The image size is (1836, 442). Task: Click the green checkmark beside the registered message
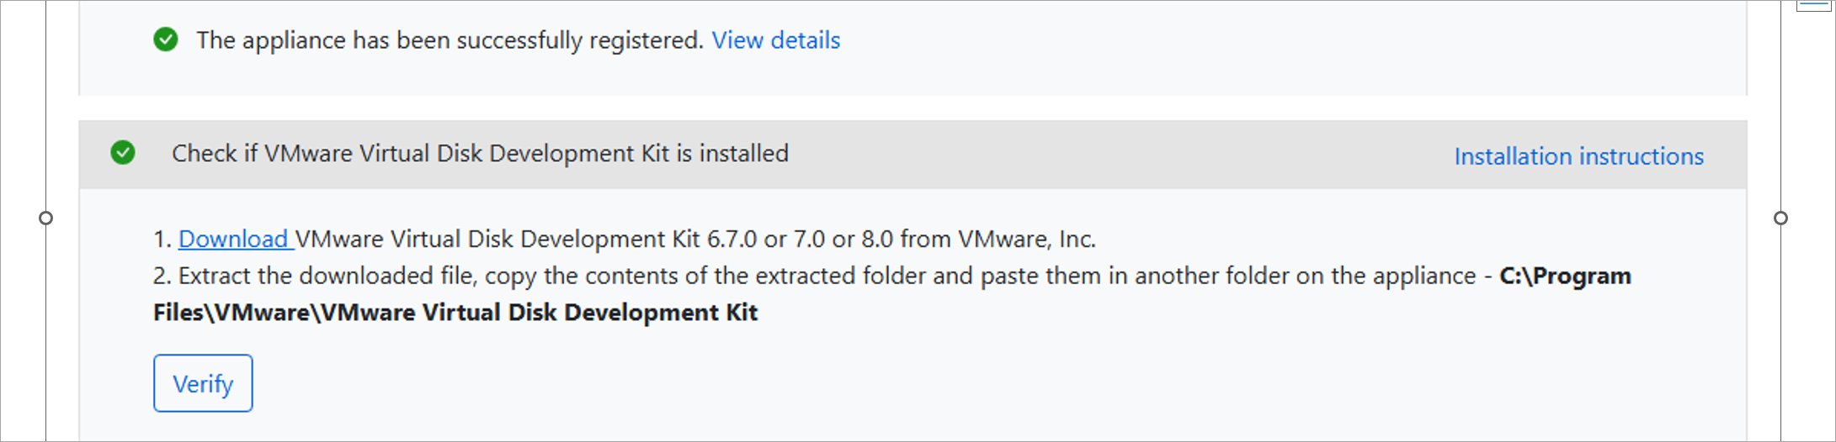coord(166,39)
